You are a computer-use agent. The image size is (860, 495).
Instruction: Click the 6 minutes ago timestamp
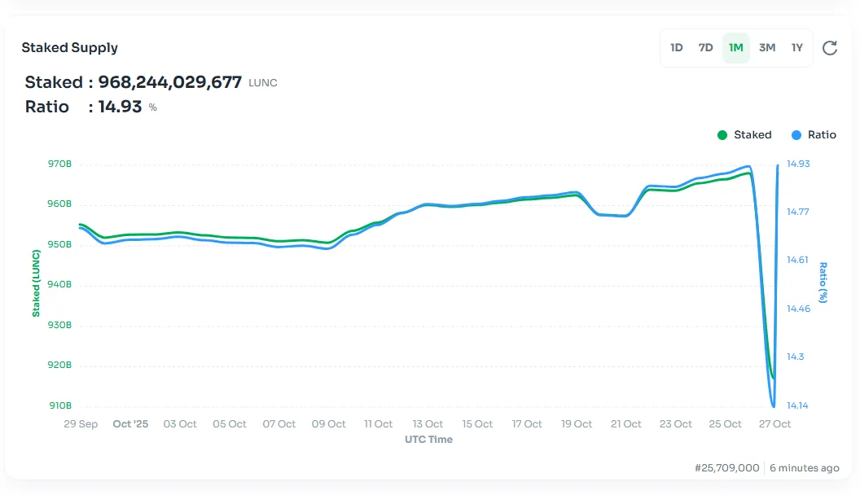(803, 468)
